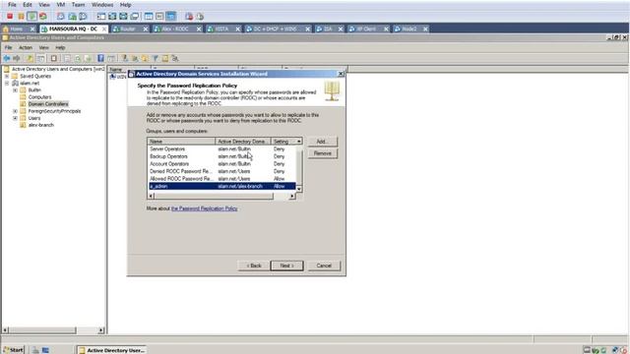Image resolution: width=630 pixels, height=354 pixels.
Task: Collapse the islam.net domain node
Action: click(7, 83)
